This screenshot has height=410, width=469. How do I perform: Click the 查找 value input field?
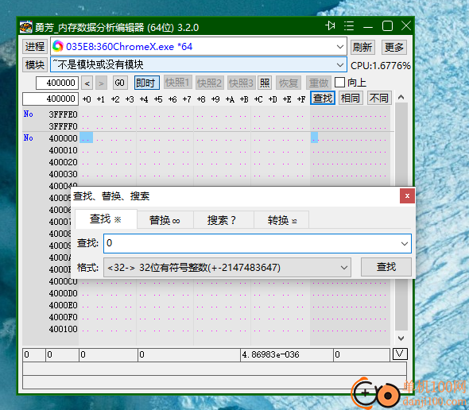[258, 243]
